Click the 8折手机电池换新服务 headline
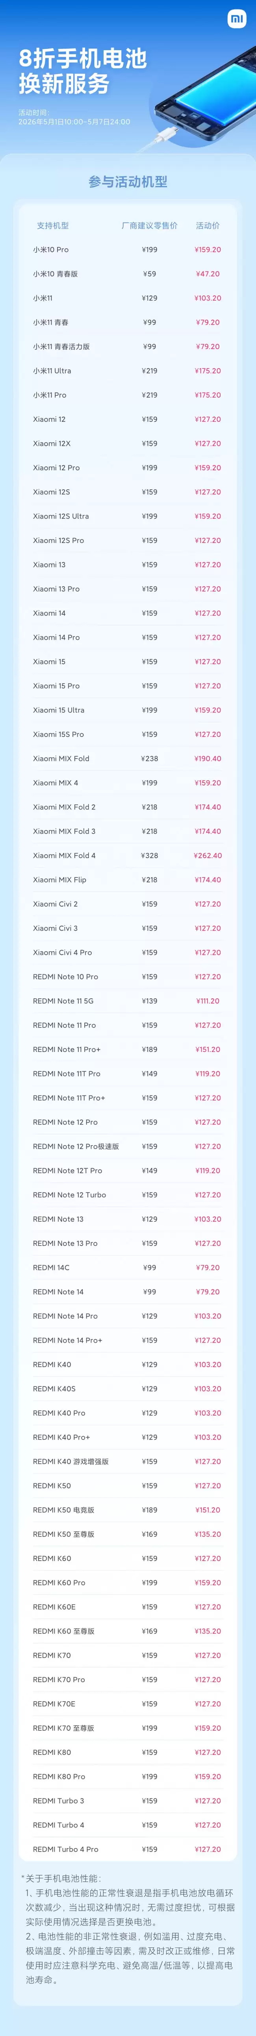The width and height of the screenshot is (256, 2036). point(83,71)
